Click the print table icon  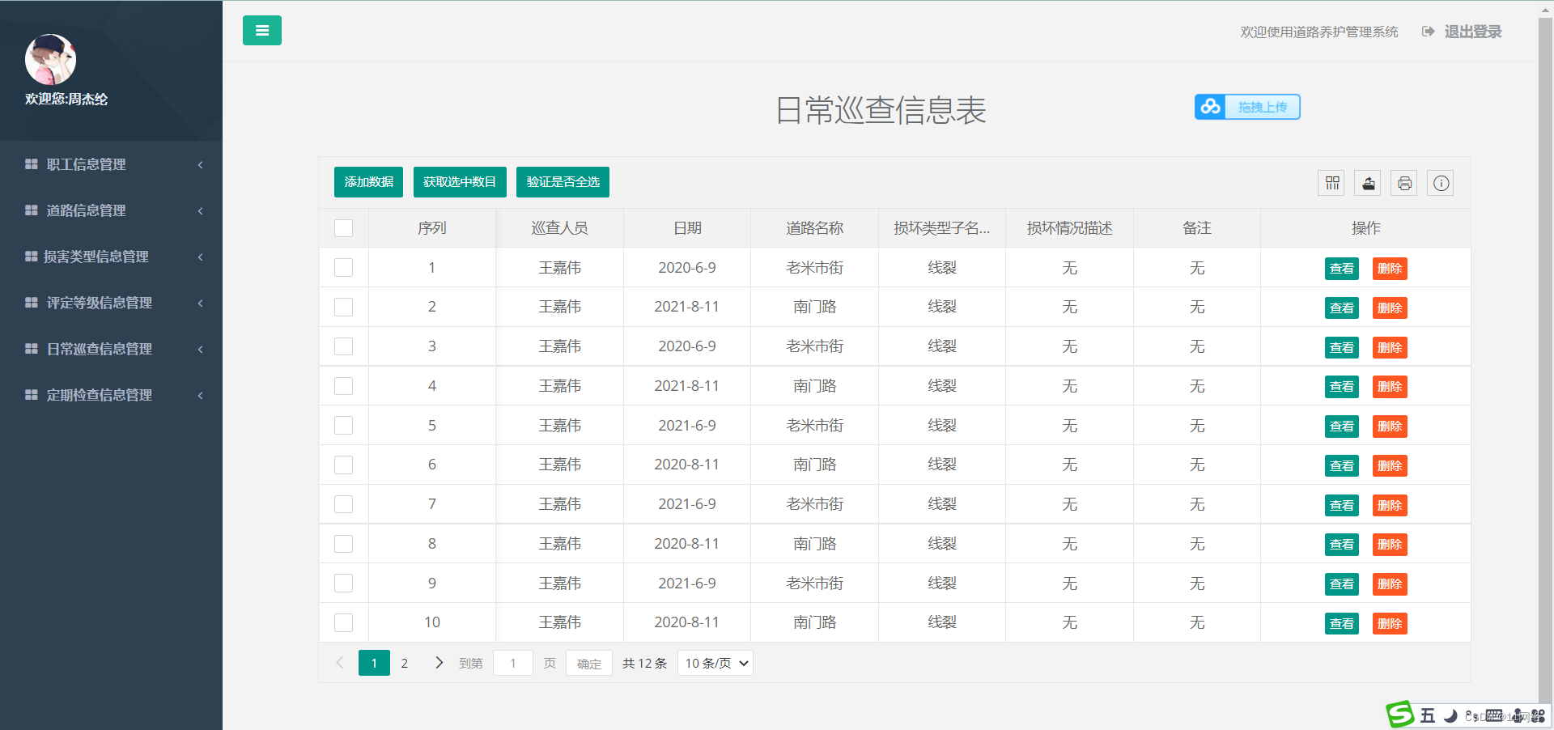pyautogui.click(x=1405, y=183)
